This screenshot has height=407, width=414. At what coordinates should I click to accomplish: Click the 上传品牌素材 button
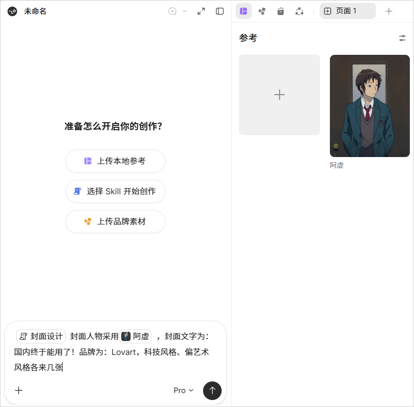[115, 222]
